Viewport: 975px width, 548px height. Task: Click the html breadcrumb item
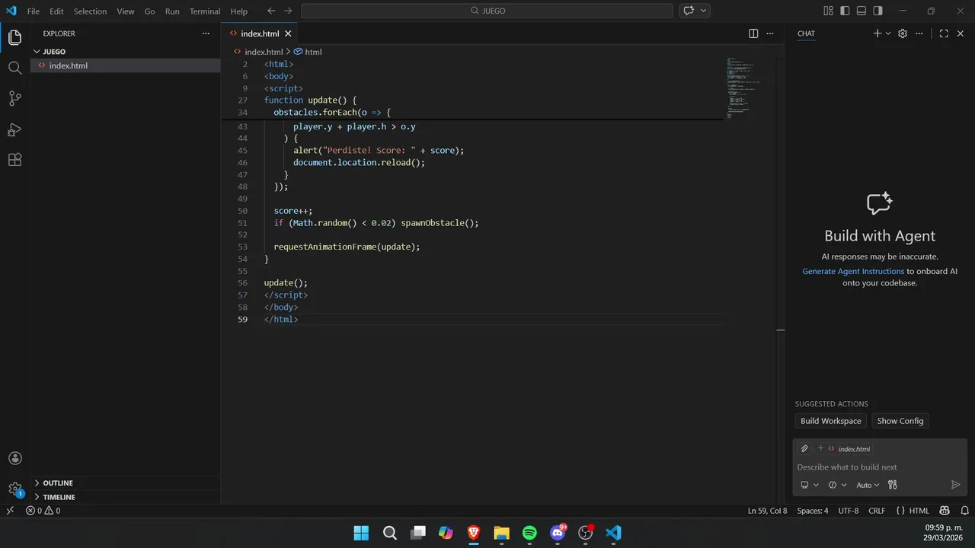coord(308,52)
